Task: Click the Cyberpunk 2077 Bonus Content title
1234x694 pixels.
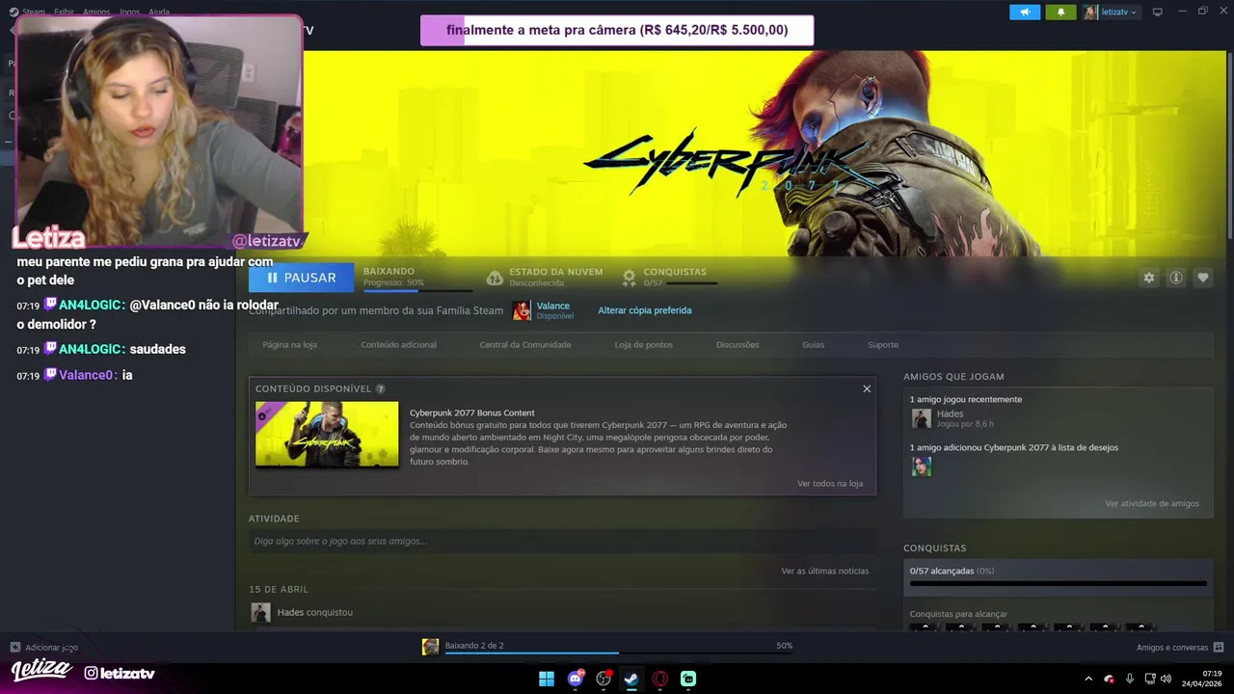Action: point(472,413)
